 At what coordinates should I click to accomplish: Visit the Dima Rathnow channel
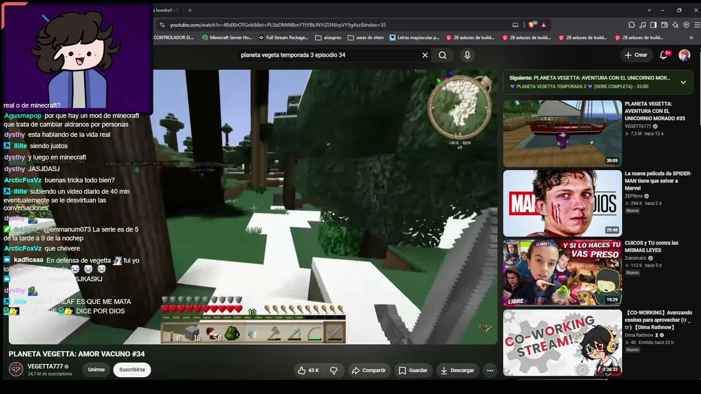639,335
